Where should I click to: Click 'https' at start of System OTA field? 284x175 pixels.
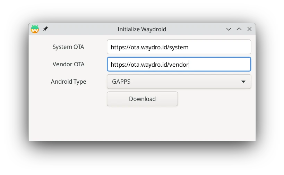click(117, 47)
